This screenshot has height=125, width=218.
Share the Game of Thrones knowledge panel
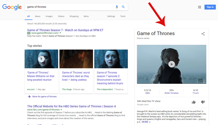click(x=203, y=34)
